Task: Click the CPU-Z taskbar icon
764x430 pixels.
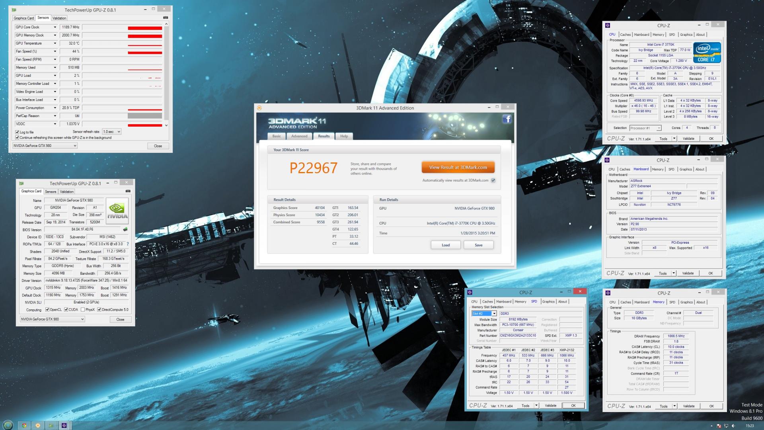Action: pyautogui.click(x=64, y=425)
